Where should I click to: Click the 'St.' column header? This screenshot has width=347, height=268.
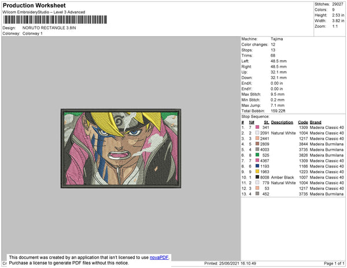267,122
